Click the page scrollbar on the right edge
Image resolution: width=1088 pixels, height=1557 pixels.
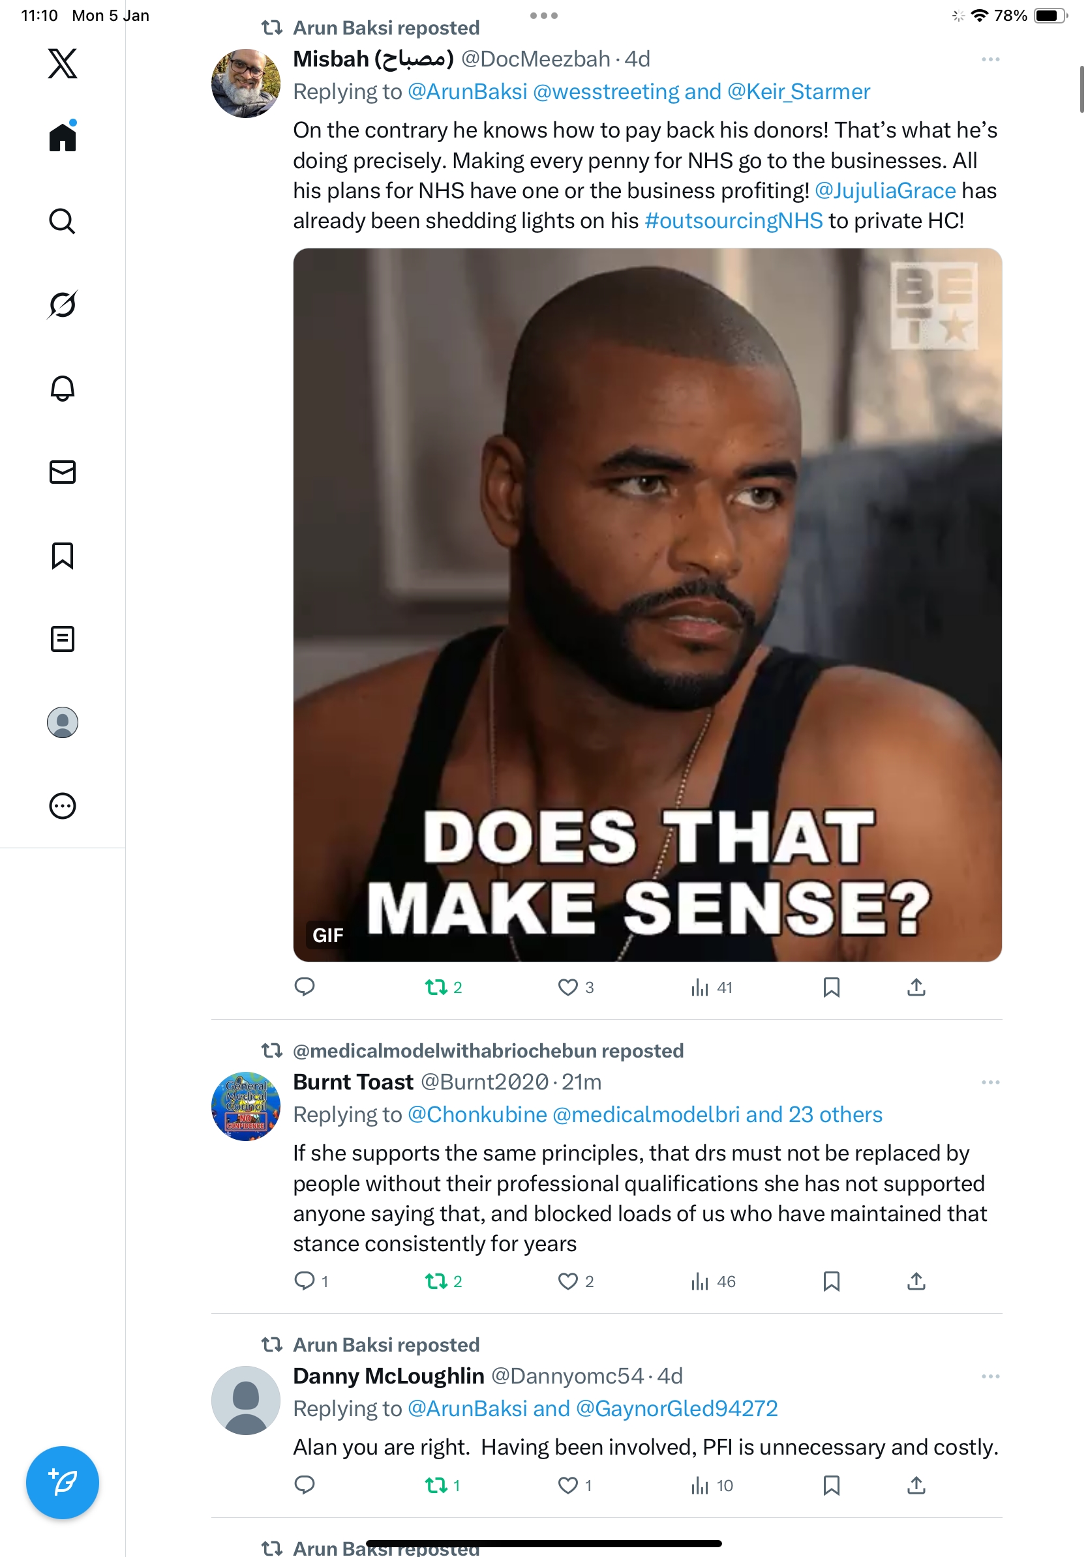coord(1082,89)
